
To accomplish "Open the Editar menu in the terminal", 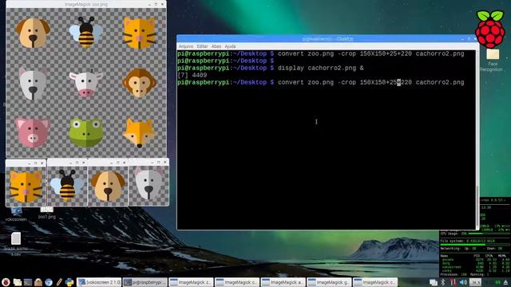I will pos(202,46).
